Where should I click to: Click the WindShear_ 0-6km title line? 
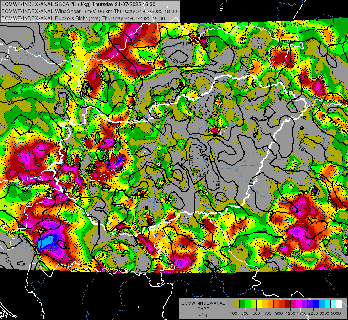[89, 11]
